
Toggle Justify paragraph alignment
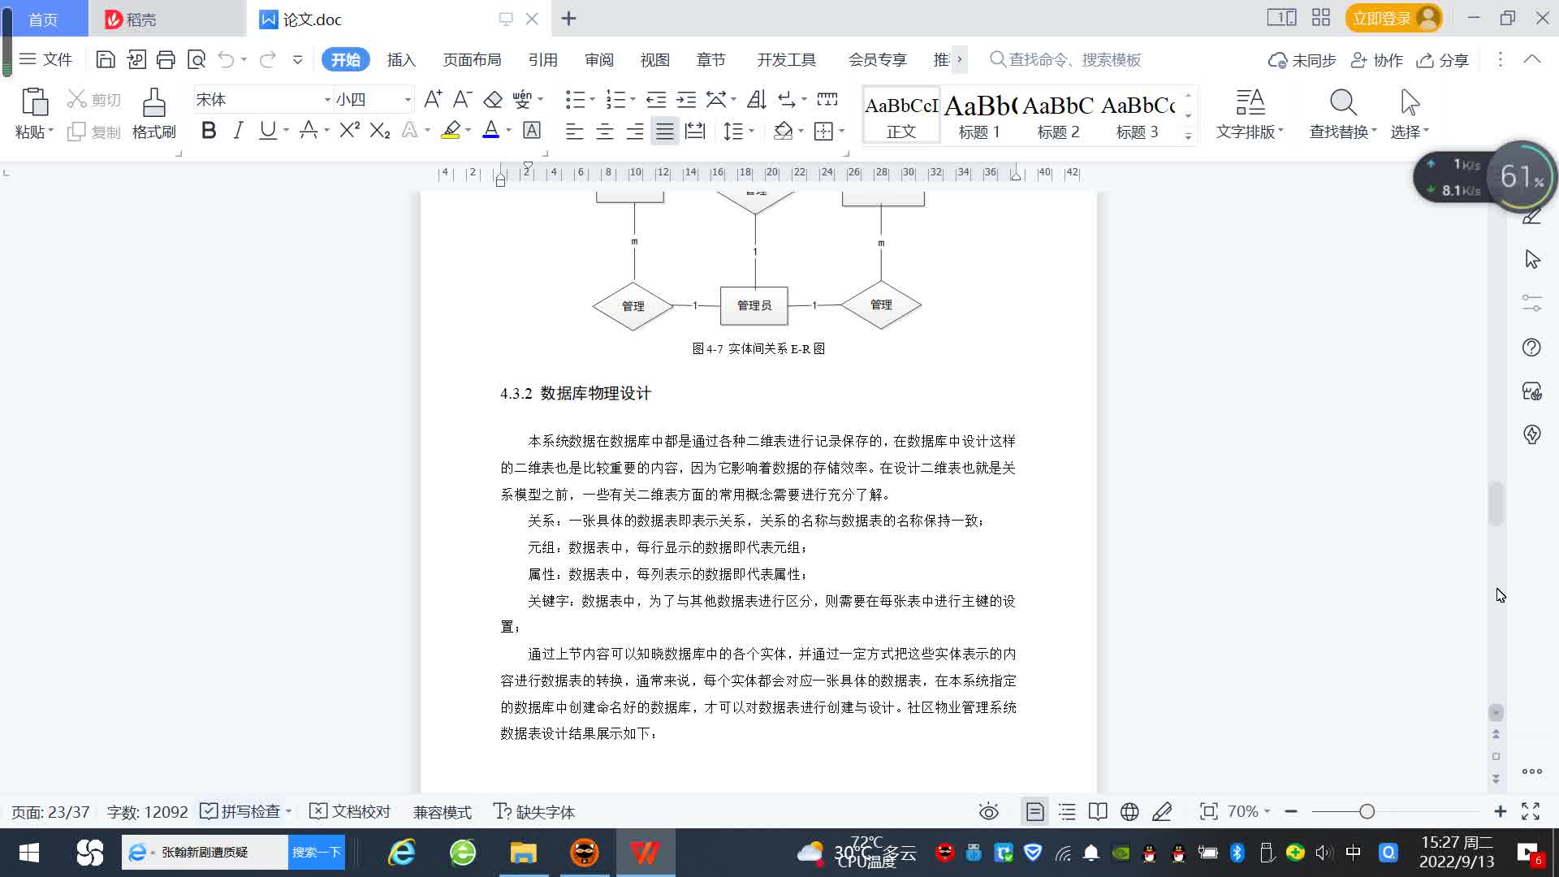point(665,131)
